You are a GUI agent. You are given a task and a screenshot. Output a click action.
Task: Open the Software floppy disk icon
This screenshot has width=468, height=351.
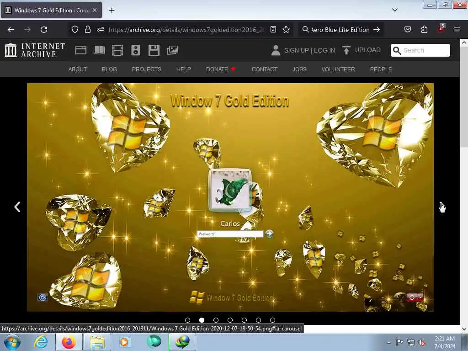154,50
